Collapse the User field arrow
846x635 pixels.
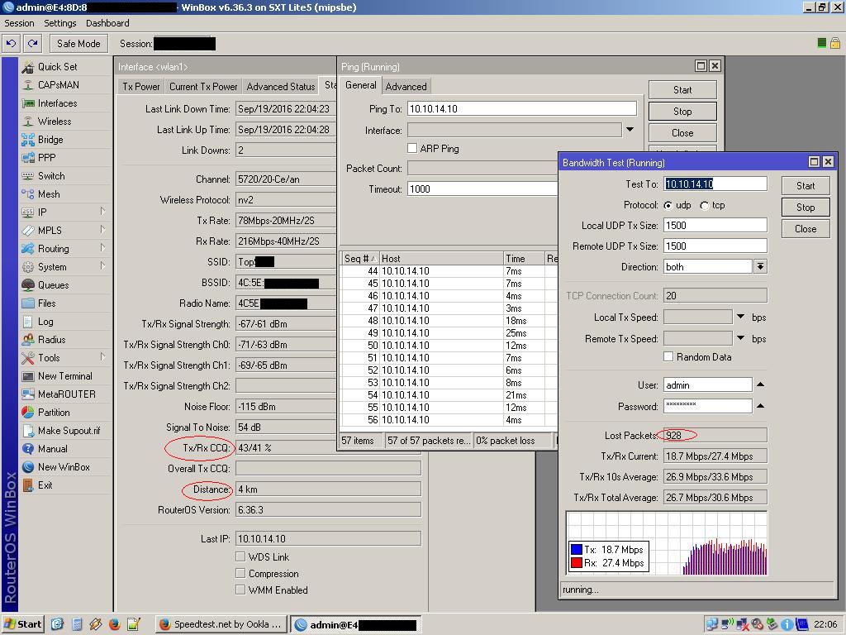pyautogui.click(x=760, y=384)
